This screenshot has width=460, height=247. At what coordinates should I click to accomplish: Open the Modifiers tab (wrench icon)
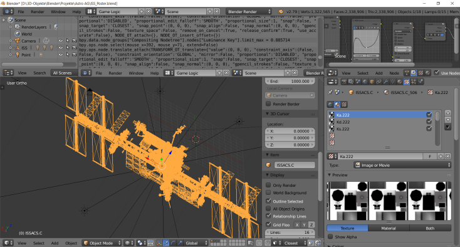tap(386, 81)
